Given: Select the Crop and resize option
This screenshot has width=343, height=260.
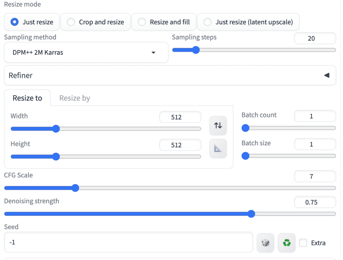Looking at the screenshot, I should pos(95,22).
